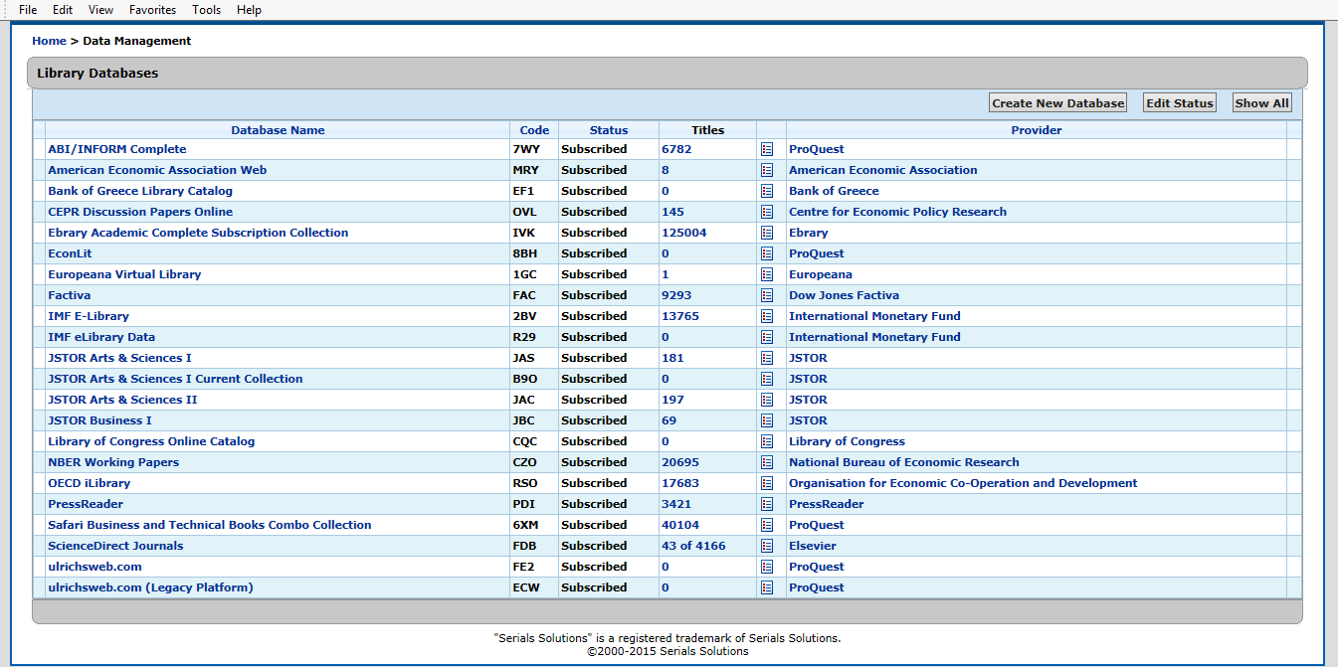Open Elsevier provider link
This screenshot has height=667, width=1338.
813,546
